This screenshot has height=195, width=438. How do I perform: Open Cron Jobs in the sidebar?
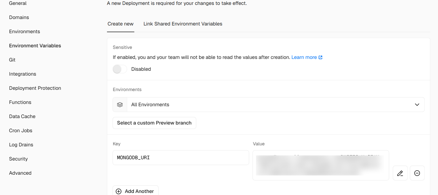click(21, 131)
